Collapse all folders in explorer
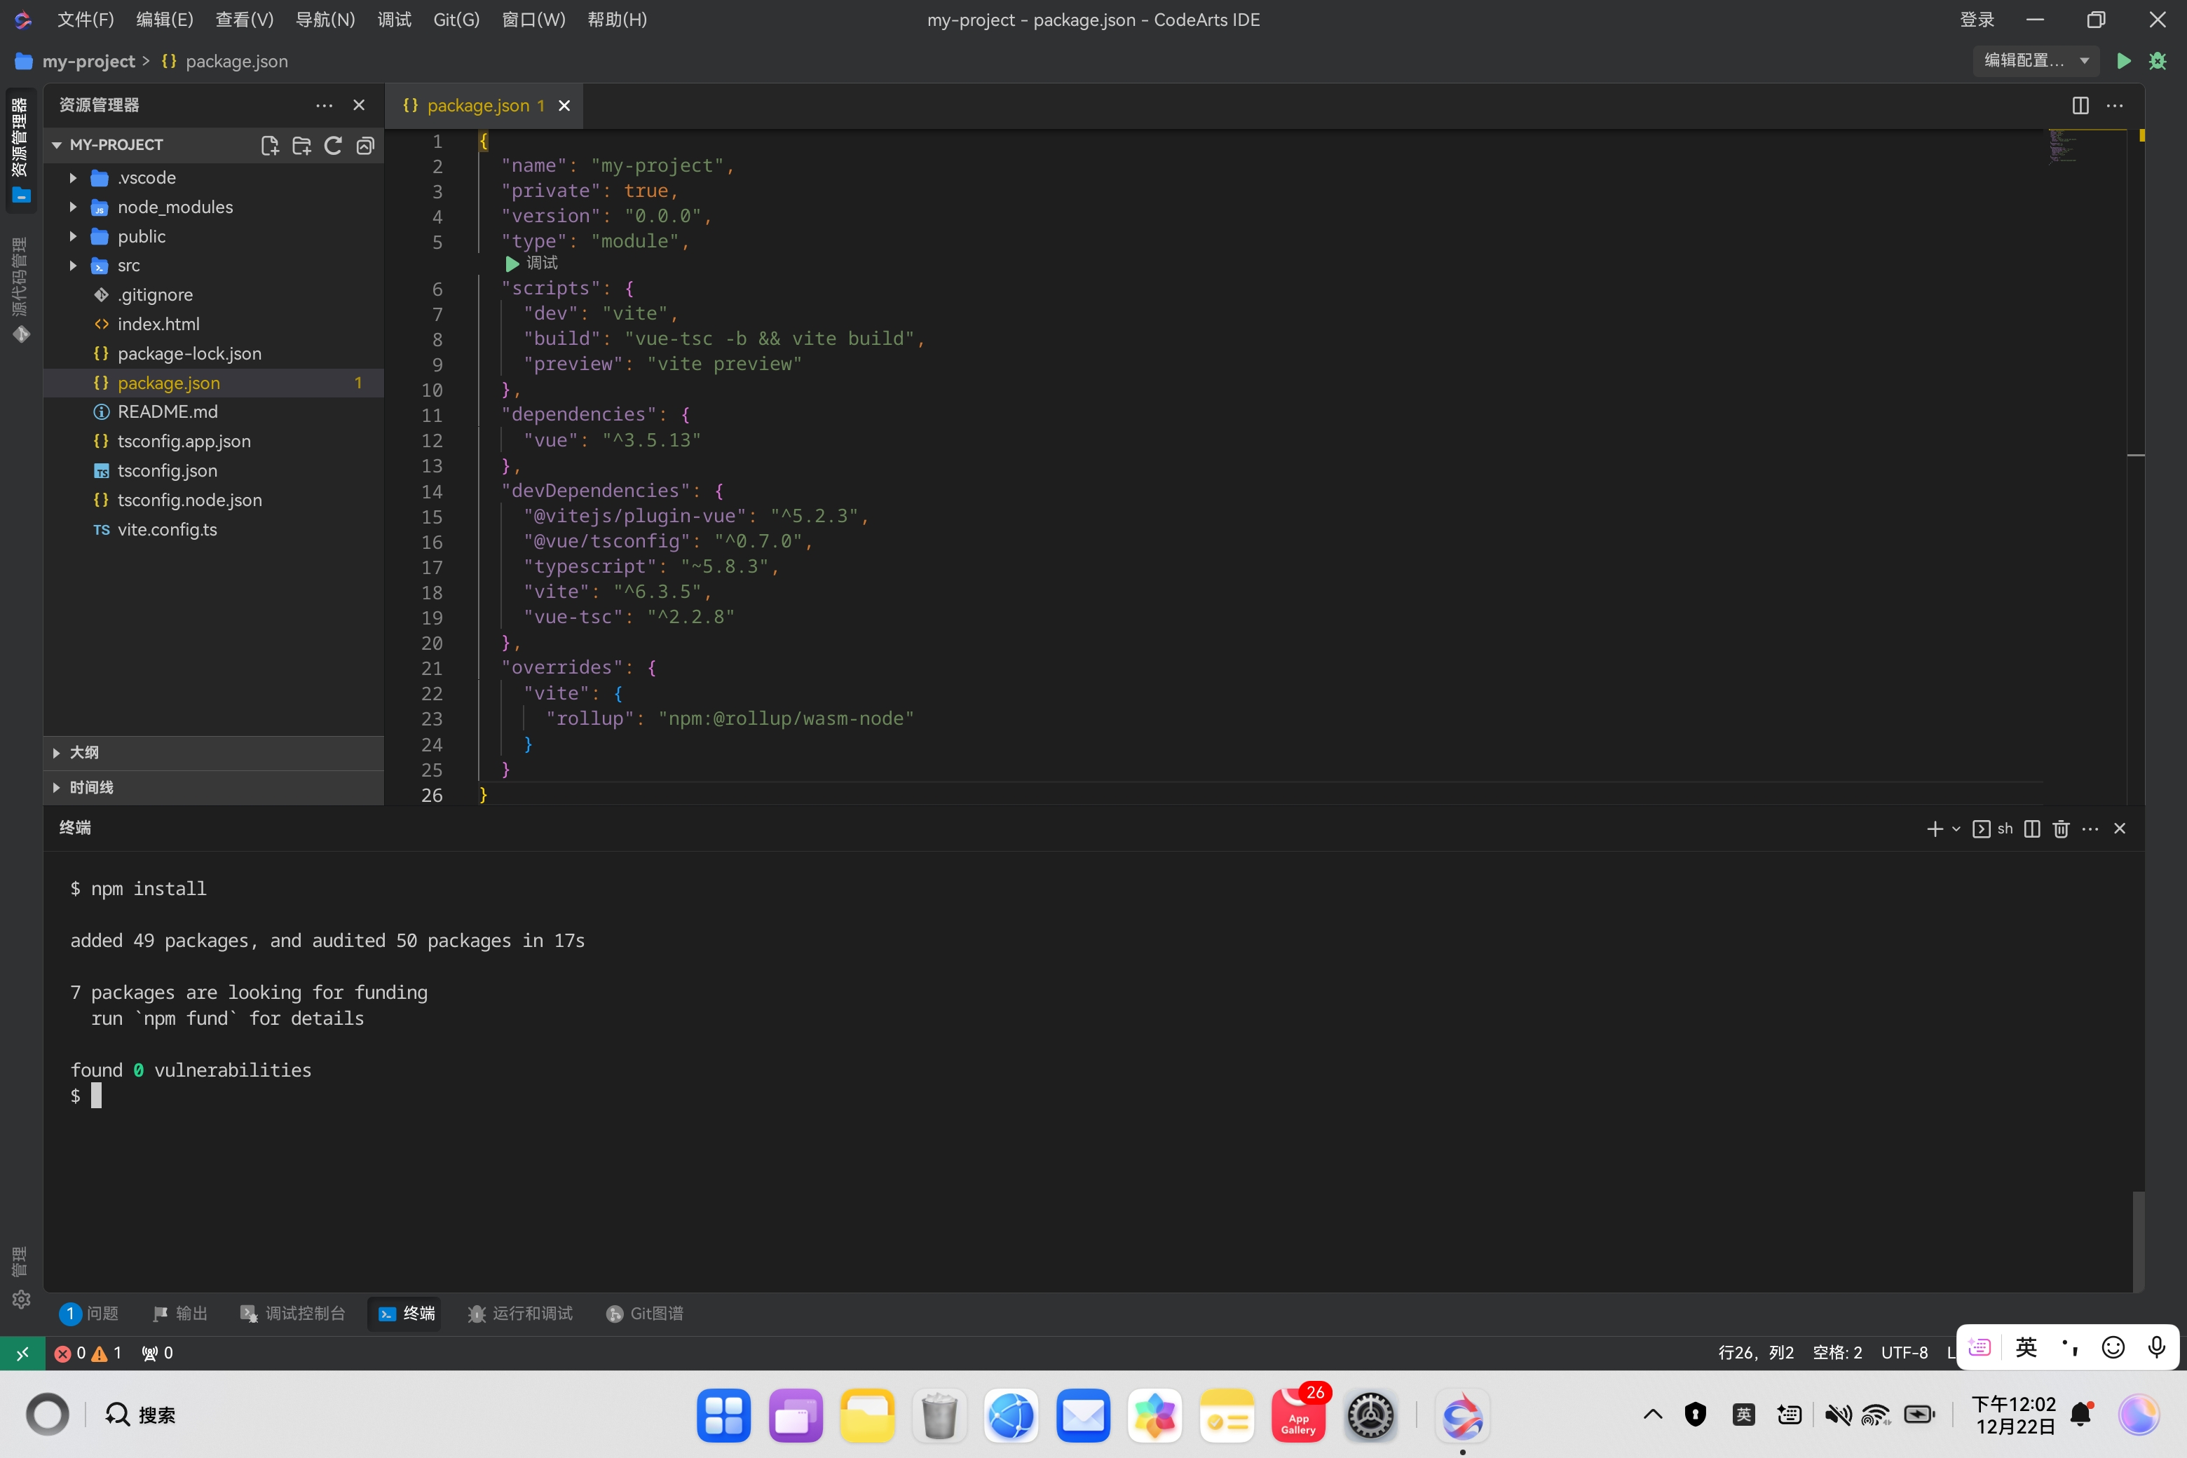The image size is (2187, 1458). (x=365, y=145)
